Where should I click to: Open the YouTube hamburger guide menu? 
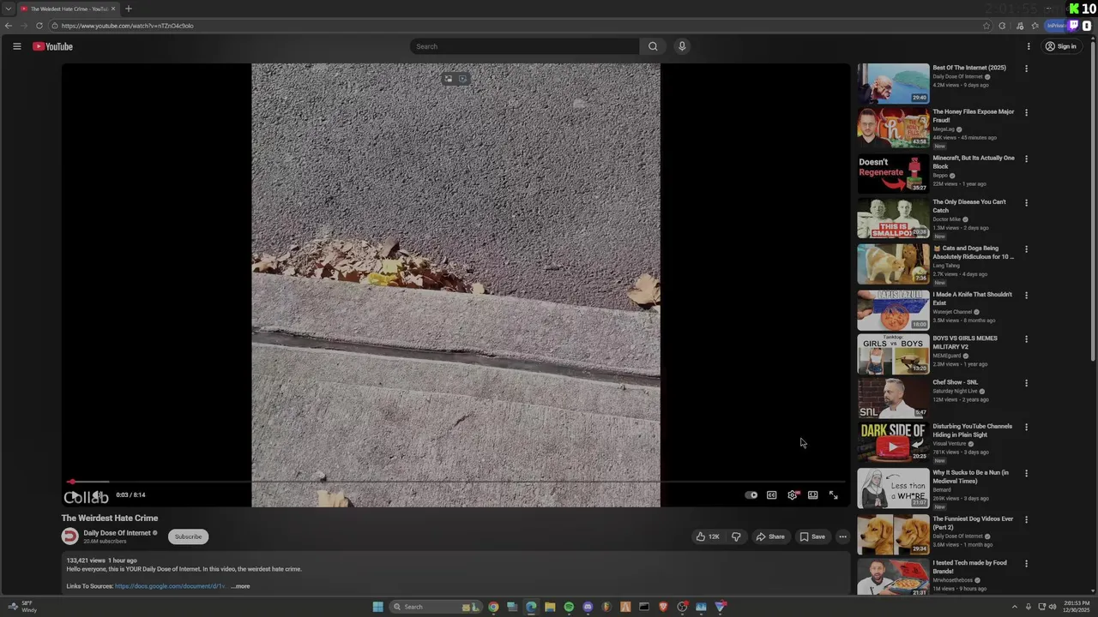[x=16, y=46]
